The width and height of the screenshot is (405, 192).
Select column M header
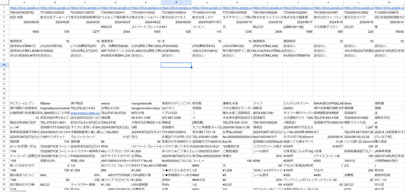tap(389, 2)
